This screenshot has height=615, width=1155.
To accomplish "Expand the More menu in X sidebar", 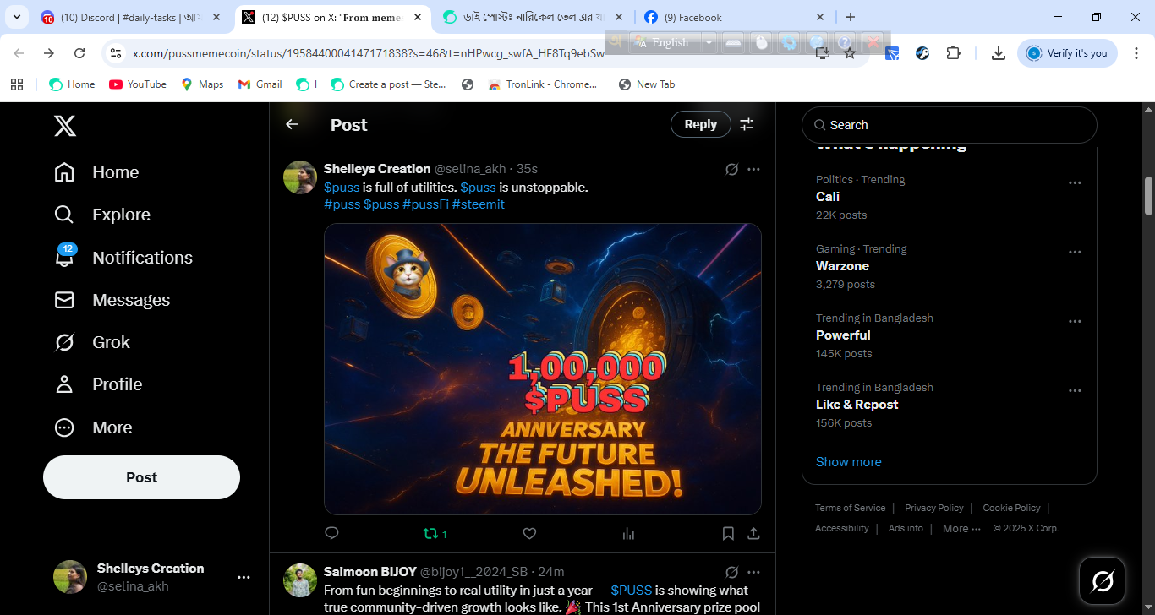I will pos(93,427).
